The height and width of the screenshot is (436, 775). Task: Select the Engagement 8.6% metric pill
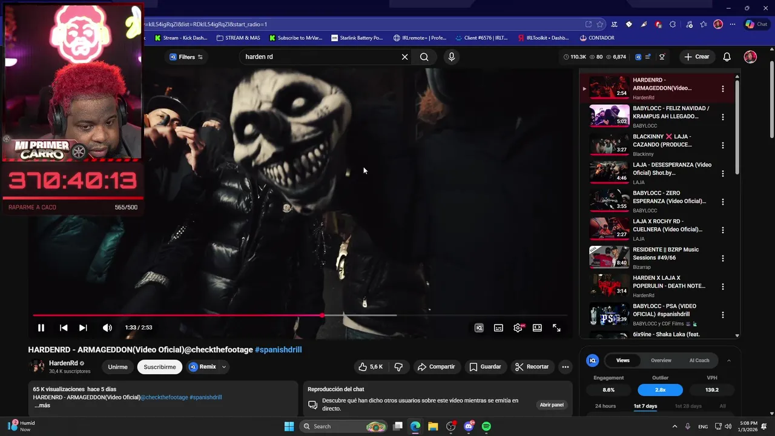[x=608, y=390]
